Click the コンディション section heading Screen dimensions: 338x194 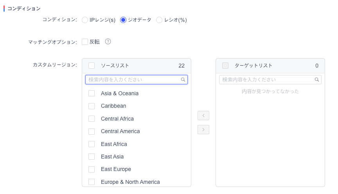point(24,9)
